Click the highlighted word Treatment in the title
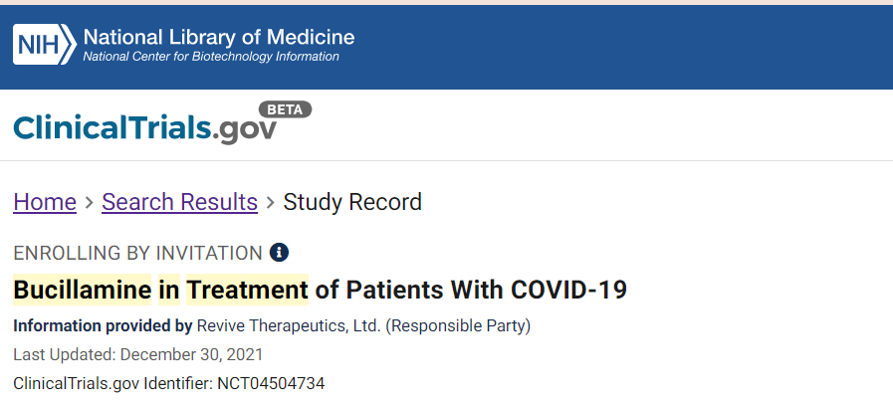 click(247, 290)
